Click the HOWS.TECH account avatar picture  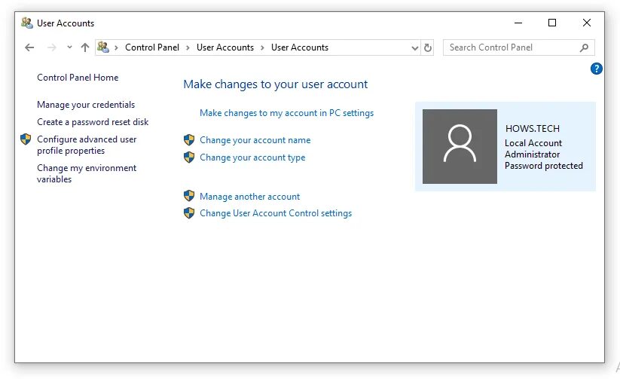coord(460,146)
